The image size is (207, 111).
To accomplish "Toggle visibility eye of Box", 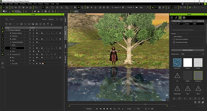I will click(30, 58).
